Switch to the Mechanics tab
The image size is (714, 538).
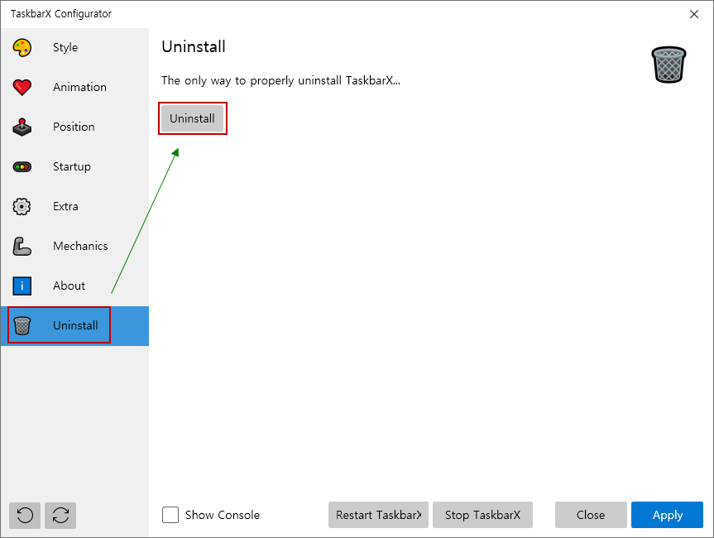[74, 246]
